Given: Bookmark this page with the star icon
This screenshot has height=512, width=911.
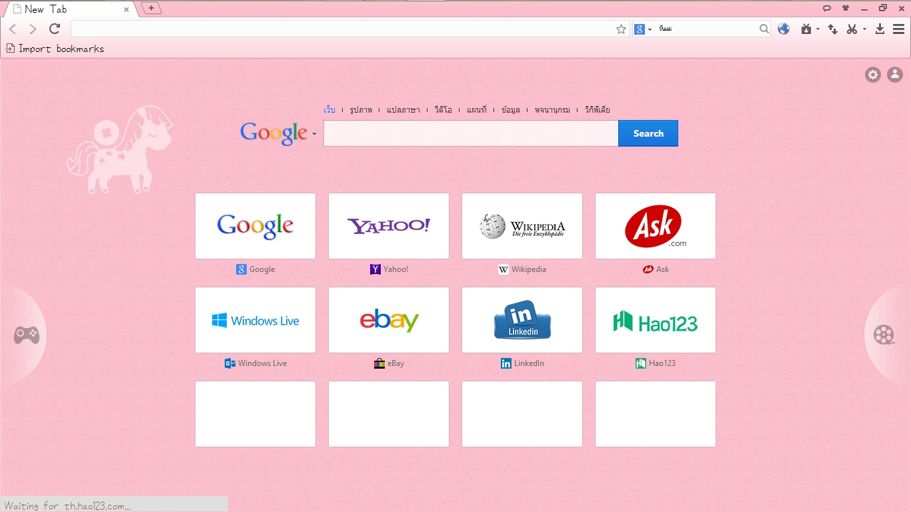Looking at the screenshot, I should [x=622, y=29].
